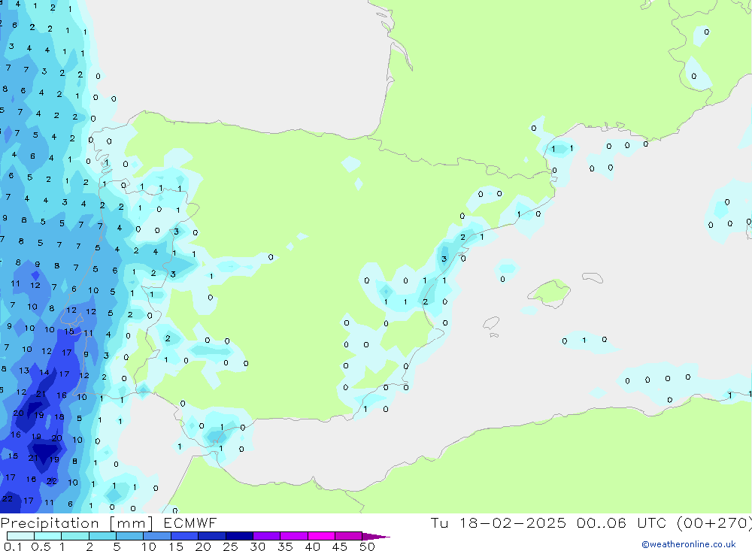Viewport: 752px width, 551px height.
Task: Click the Menorca island outline
Action: click(x=593, y=277)
